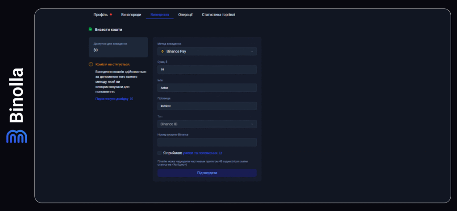Image resolution: width=457 pixels, height=211 pixels.
Task: Open the Переглянути довідку link
Action: (x=112, y=99)
